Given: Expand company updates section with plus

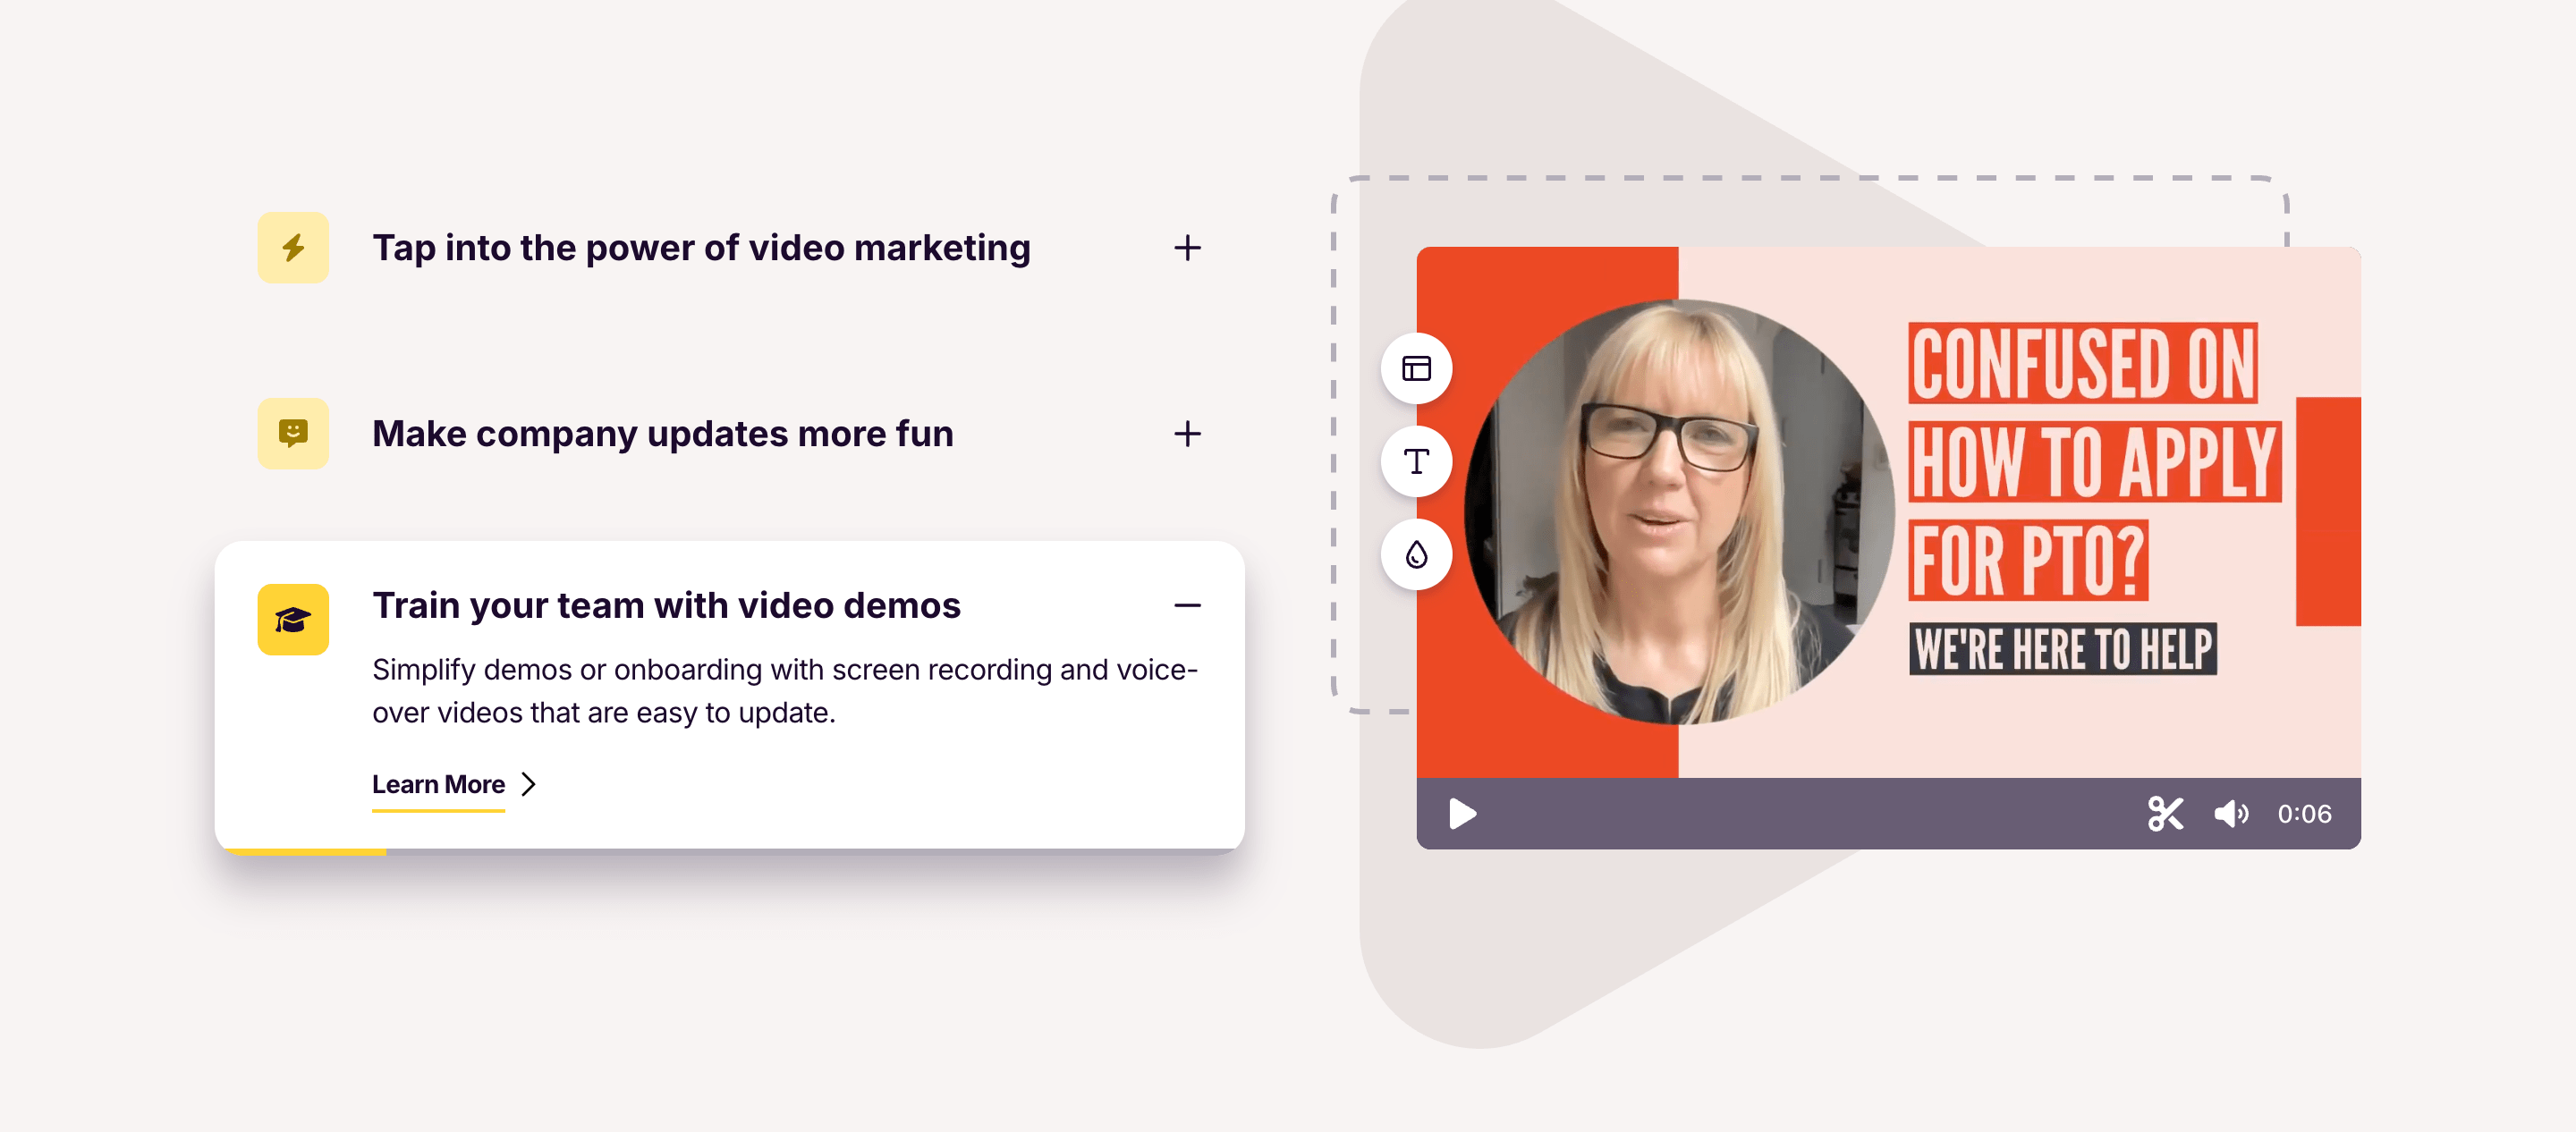Looking at the screenshot, I should point(1187,434).
